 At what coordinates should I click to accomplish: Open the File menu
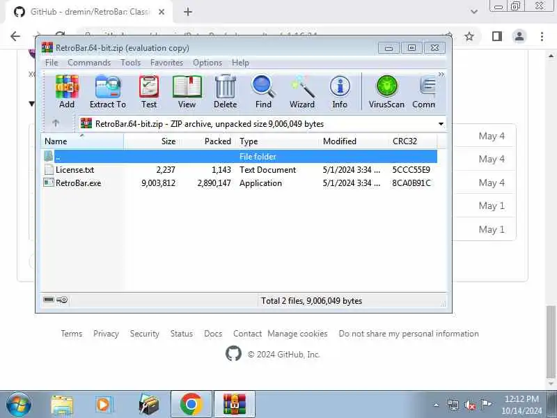52,63
